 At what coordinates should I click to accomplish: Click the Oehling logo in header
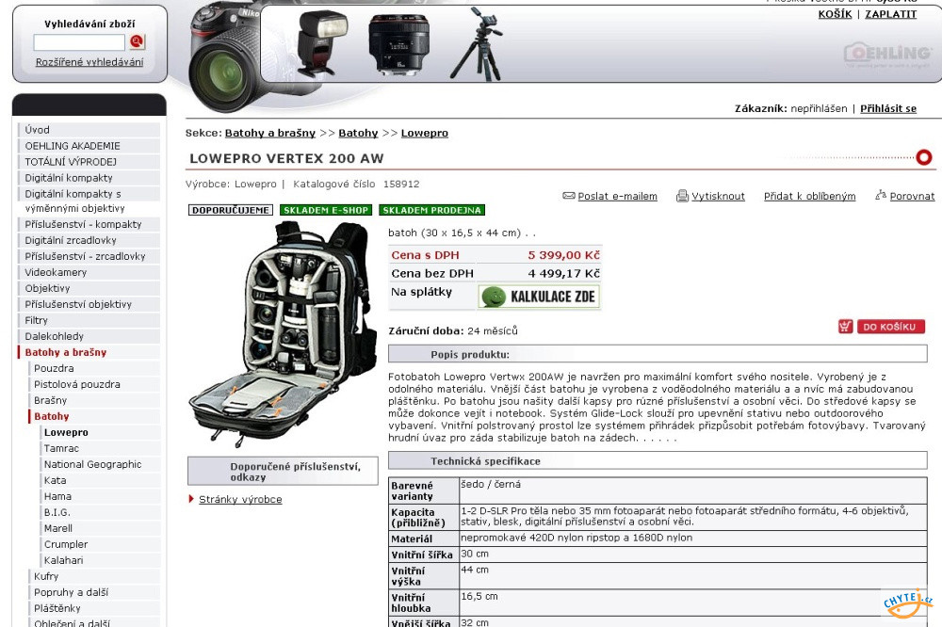pos(886,53)
